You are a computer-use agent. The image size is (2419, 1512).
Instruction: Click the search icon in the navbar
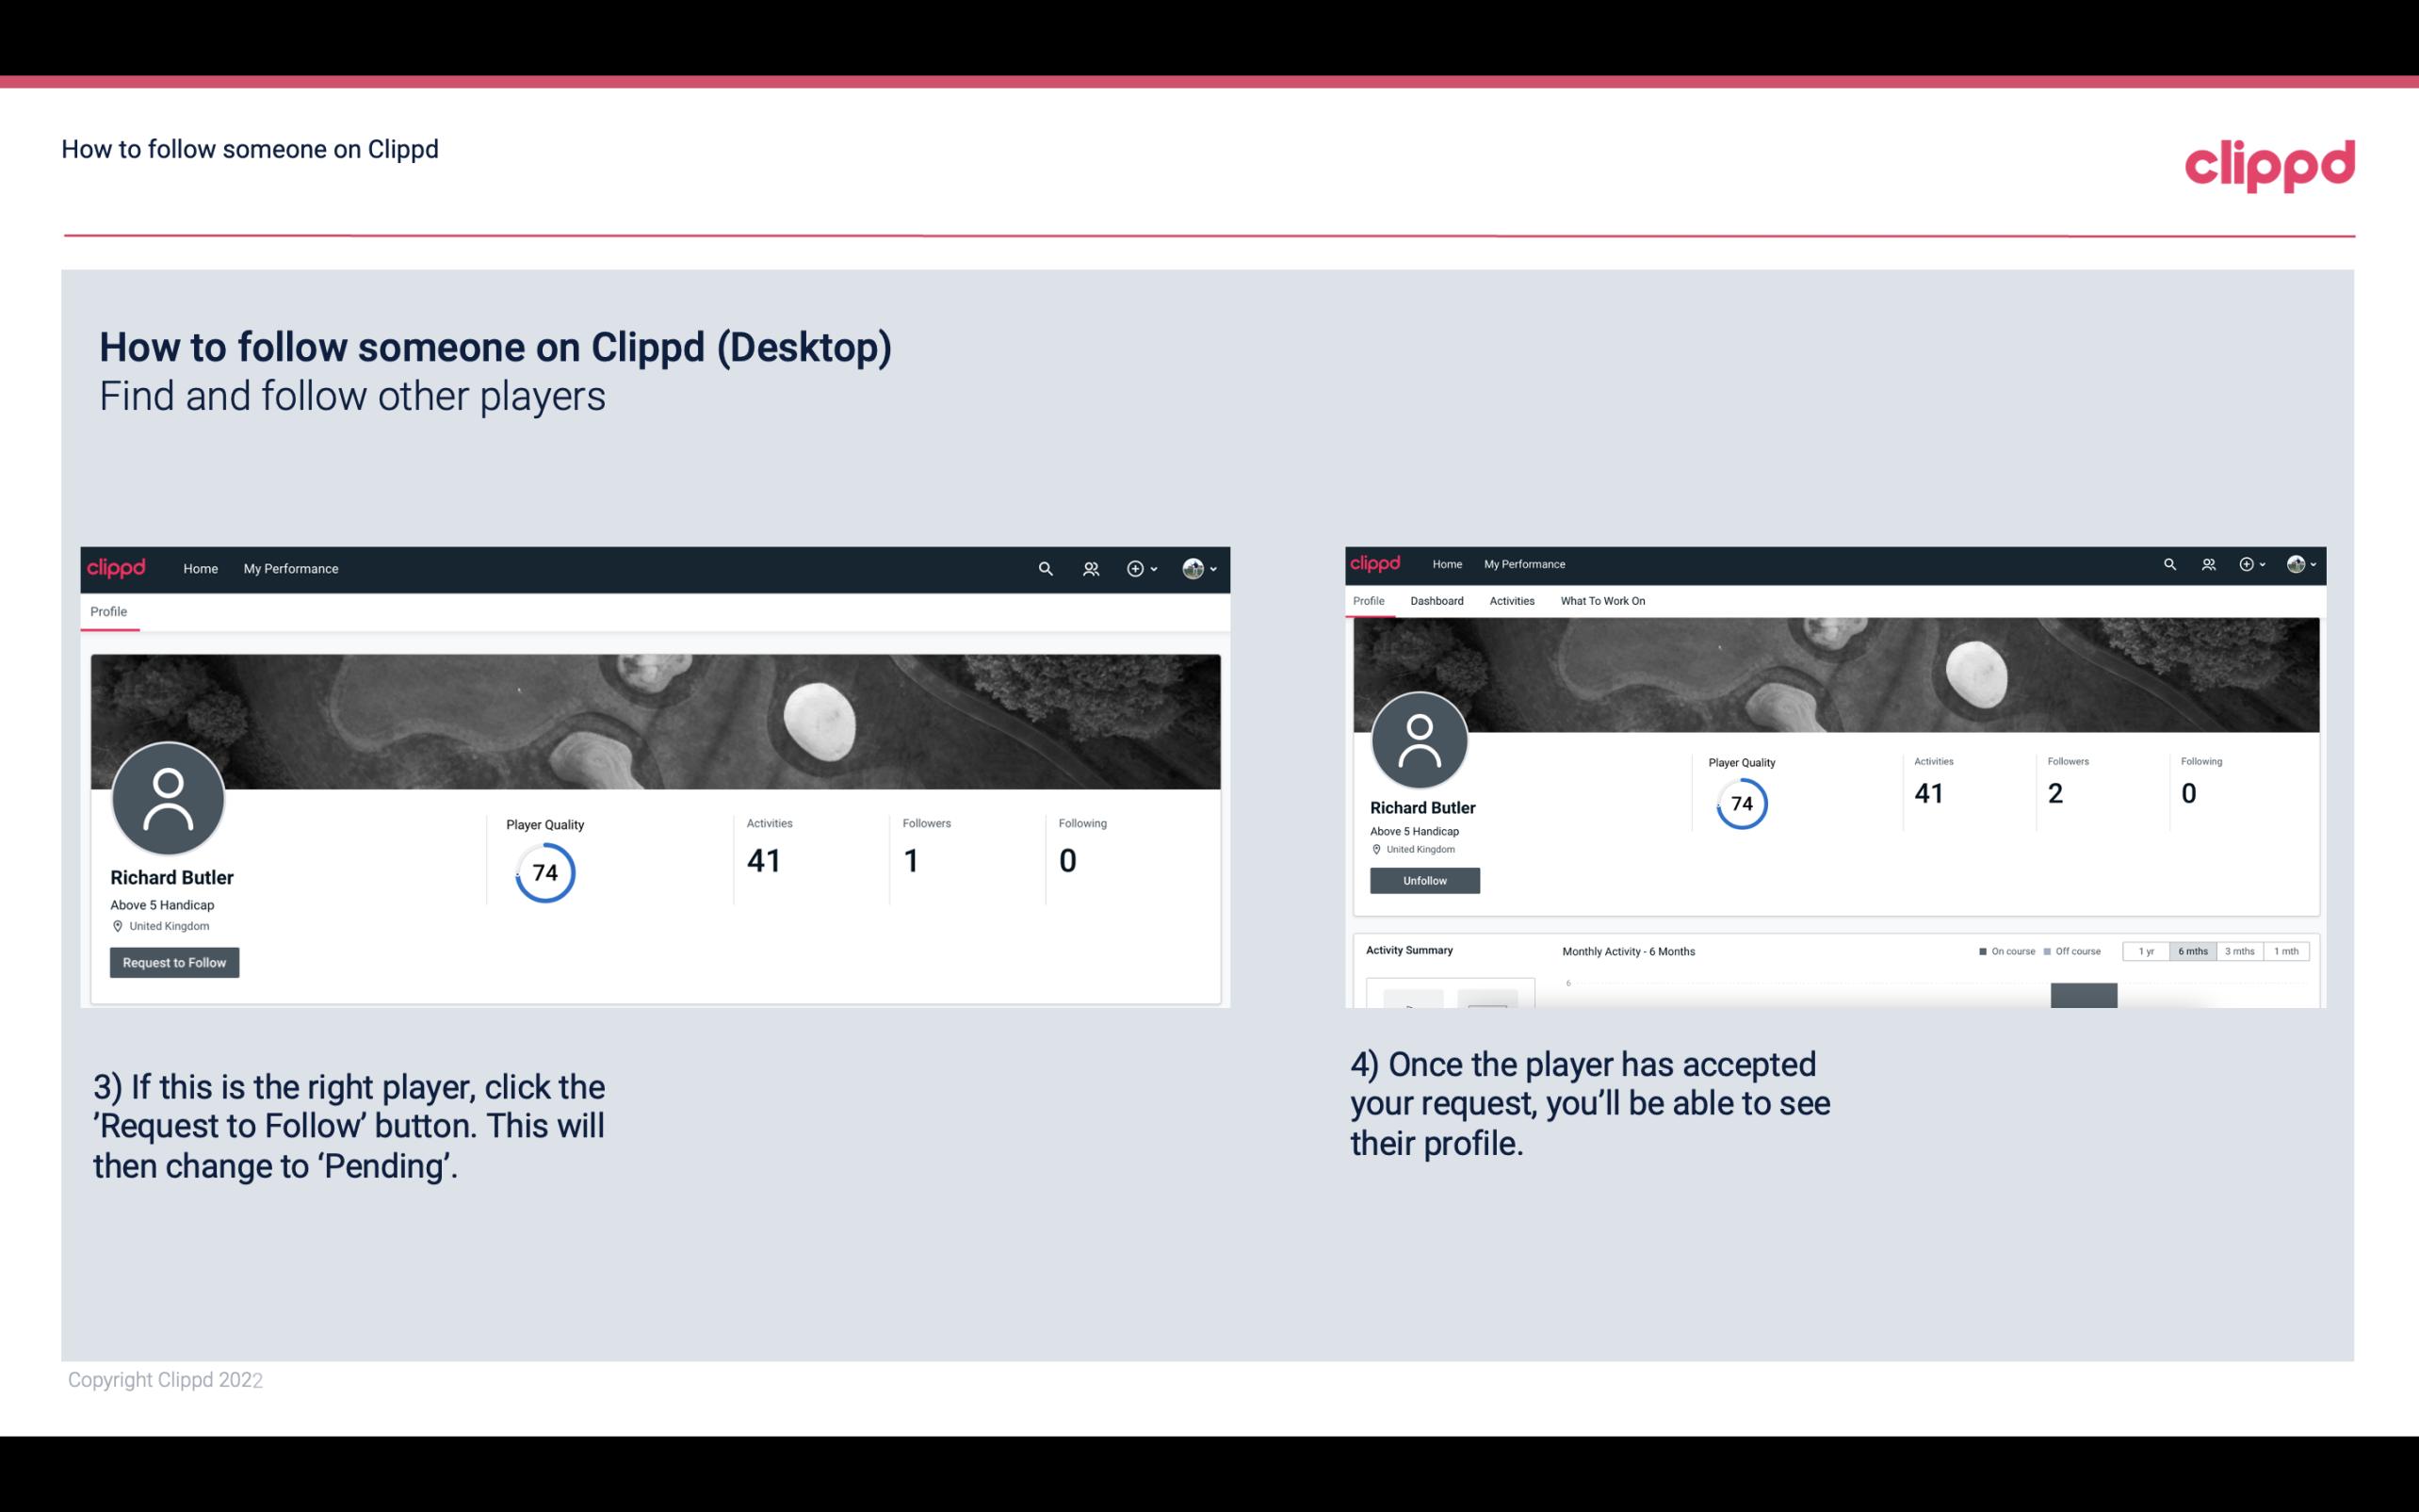click(x=1045, y=568)
